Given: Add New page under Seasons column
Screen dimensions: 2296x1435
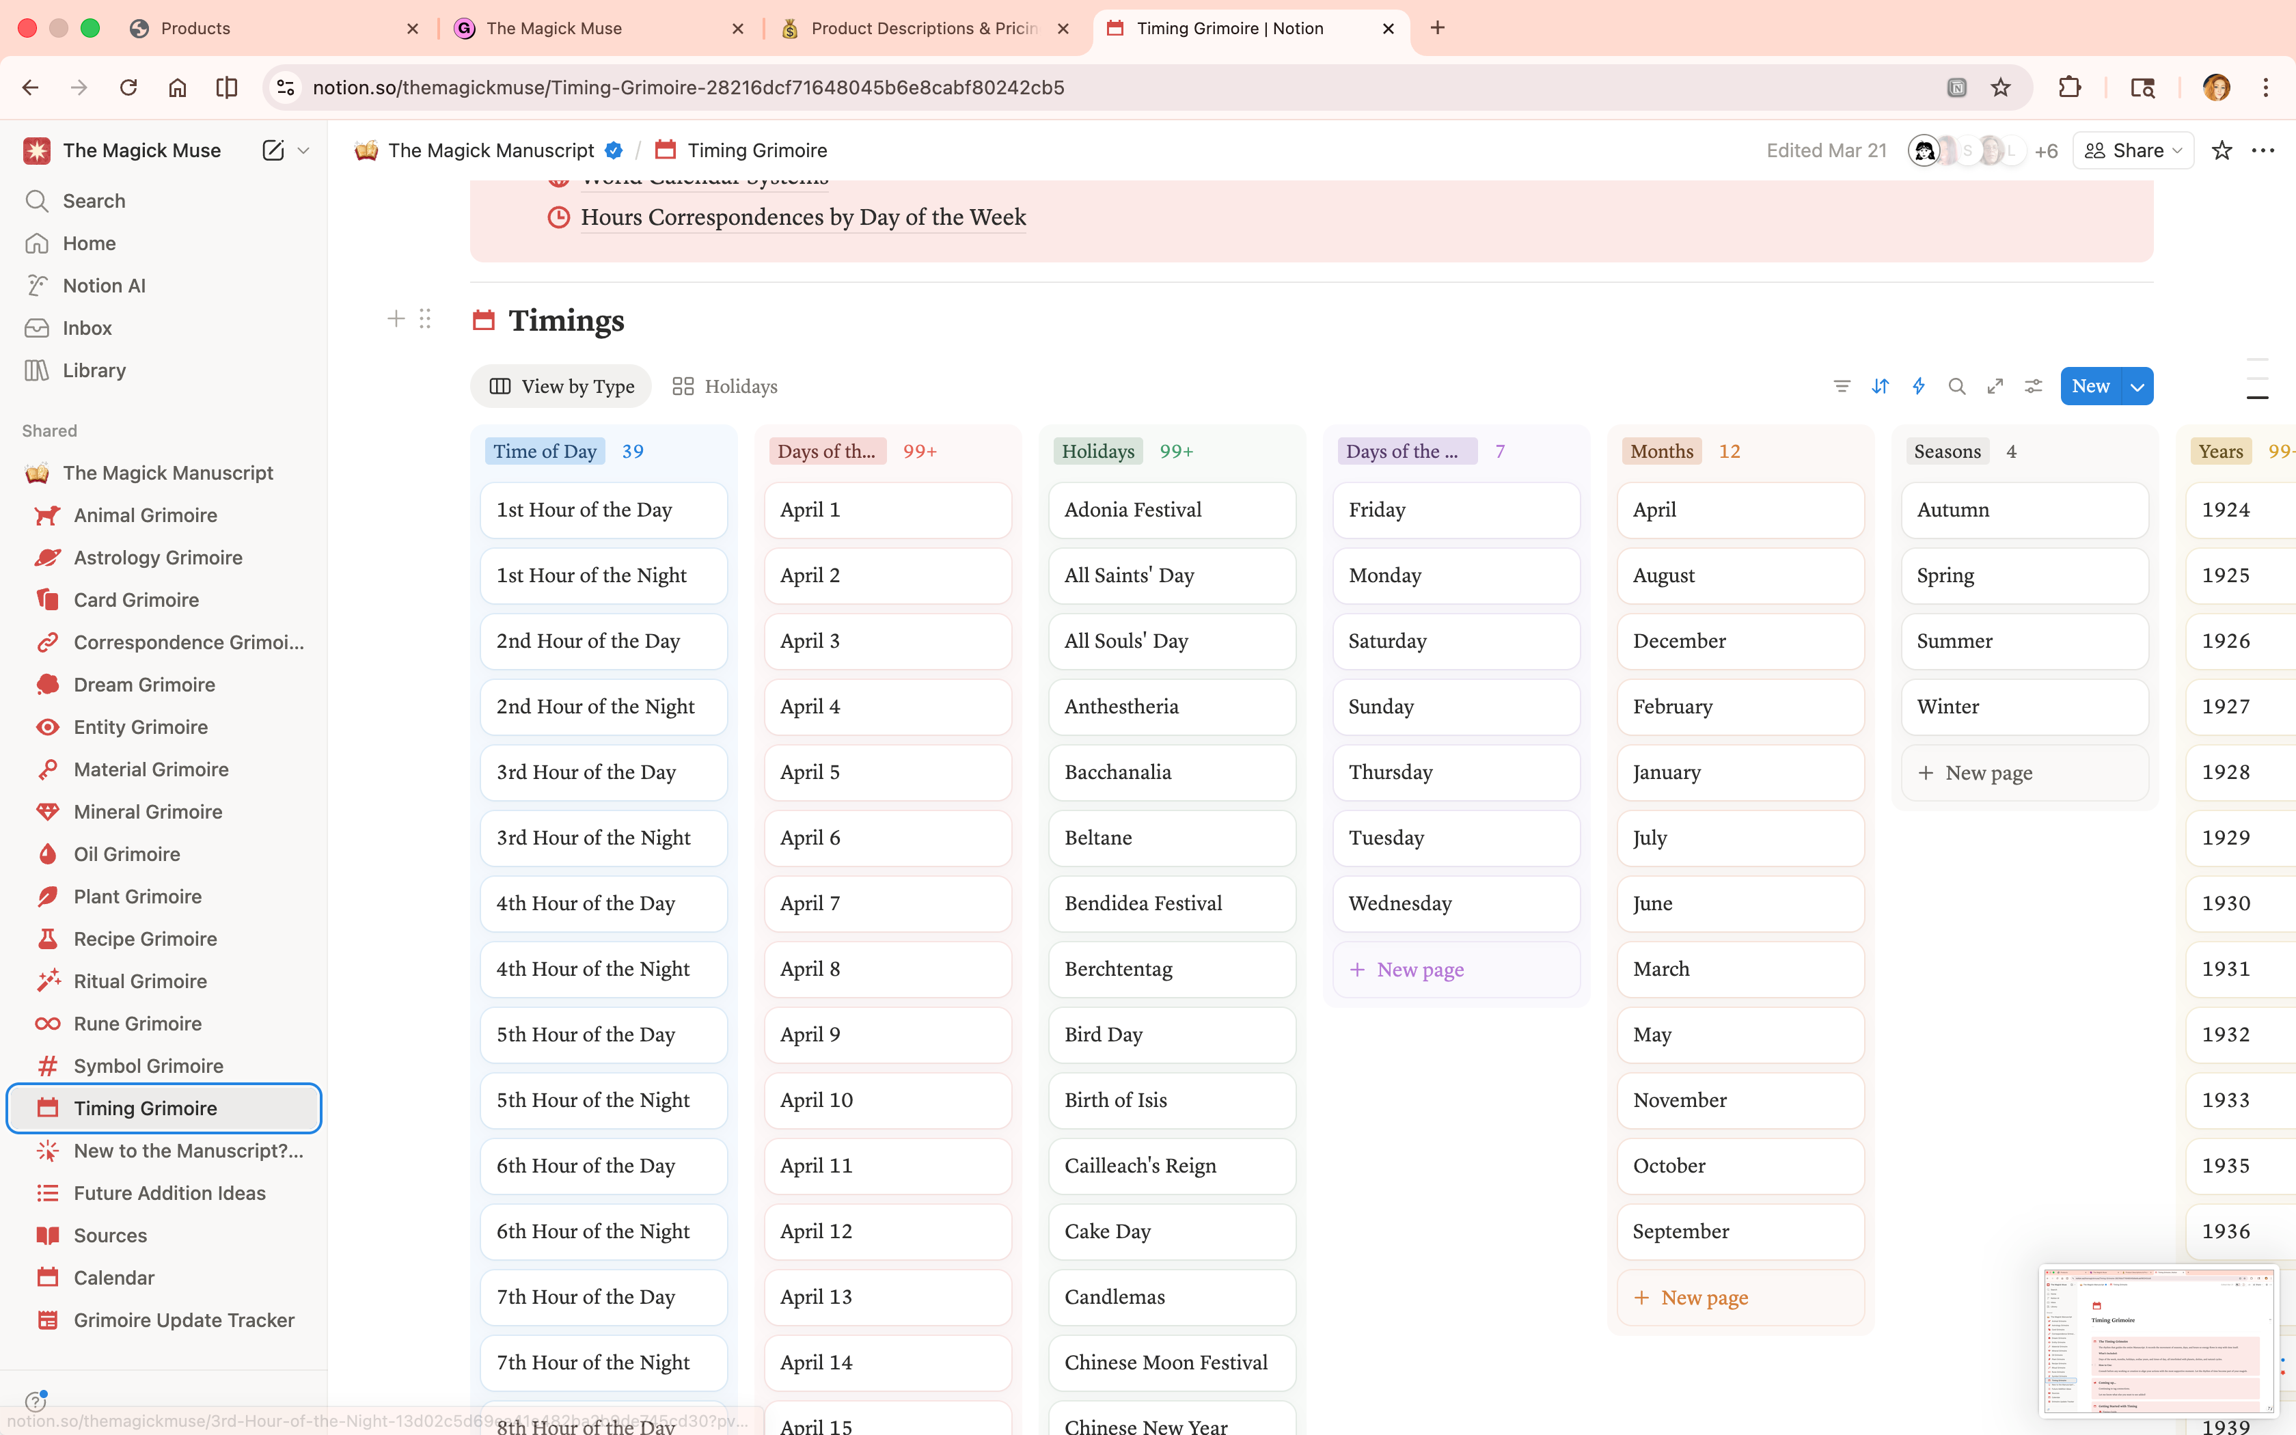Looking at the screenshot, I should coord(2024,773).
